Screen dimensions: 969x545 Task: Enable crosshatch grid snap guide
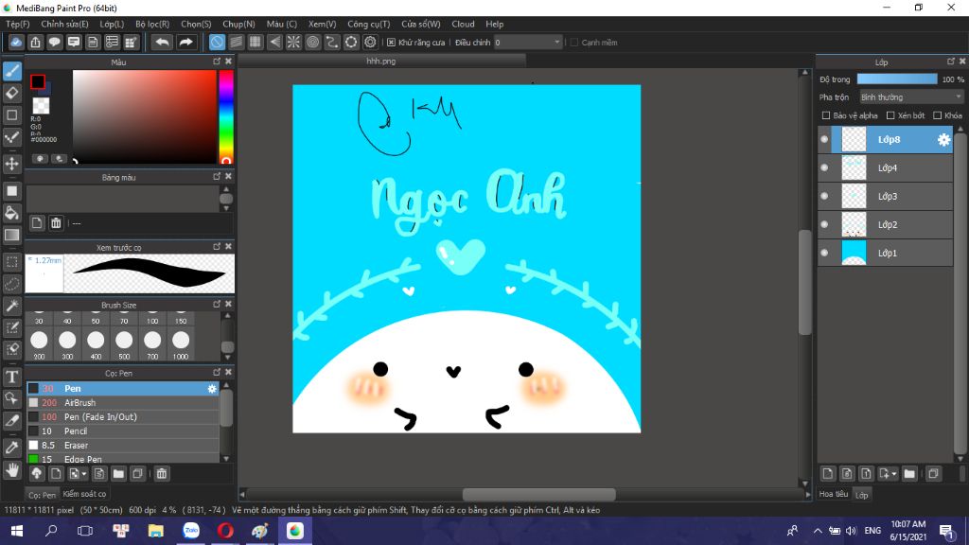click(255, 42)
